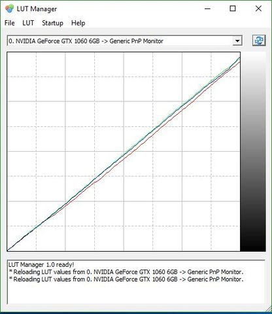Expand the display adapter dropdown arrow

(x=237, y=41)
